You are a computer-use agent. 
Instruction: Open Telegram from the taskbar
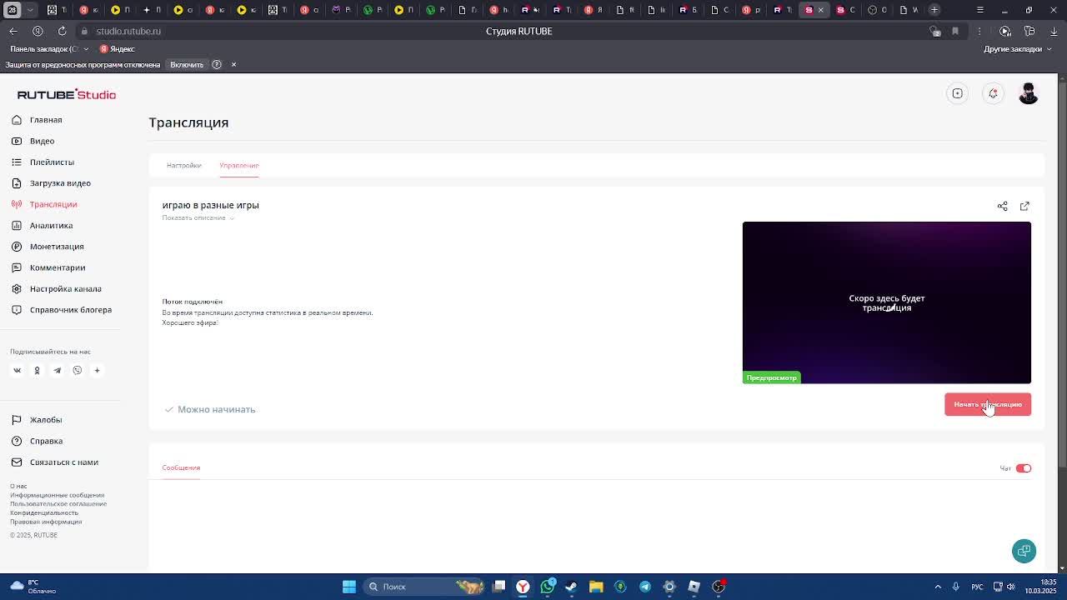(645, 587)
